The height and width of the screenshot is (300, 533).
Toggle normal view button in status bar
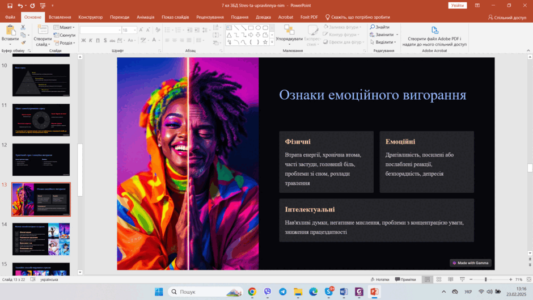point(428,279)
